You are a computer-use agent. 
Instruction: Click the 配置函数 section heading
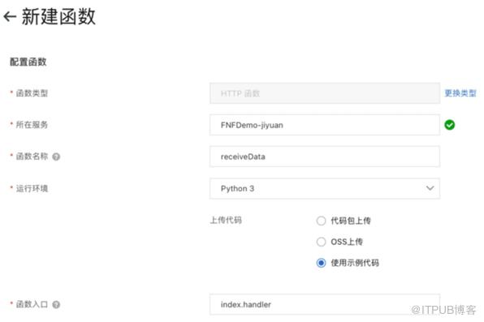click(x=28, y=62)
